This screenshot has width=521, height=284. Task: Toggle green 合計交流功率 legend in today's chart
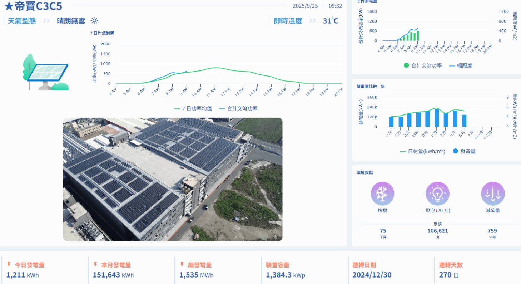click(x=423, y=65)
